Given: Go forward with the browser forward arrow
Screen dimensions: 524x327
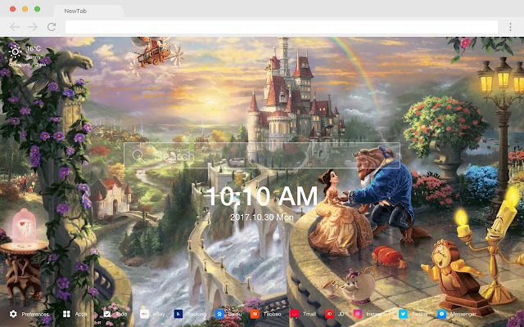Looking at the screenshot, I should (x=33, y=27).
